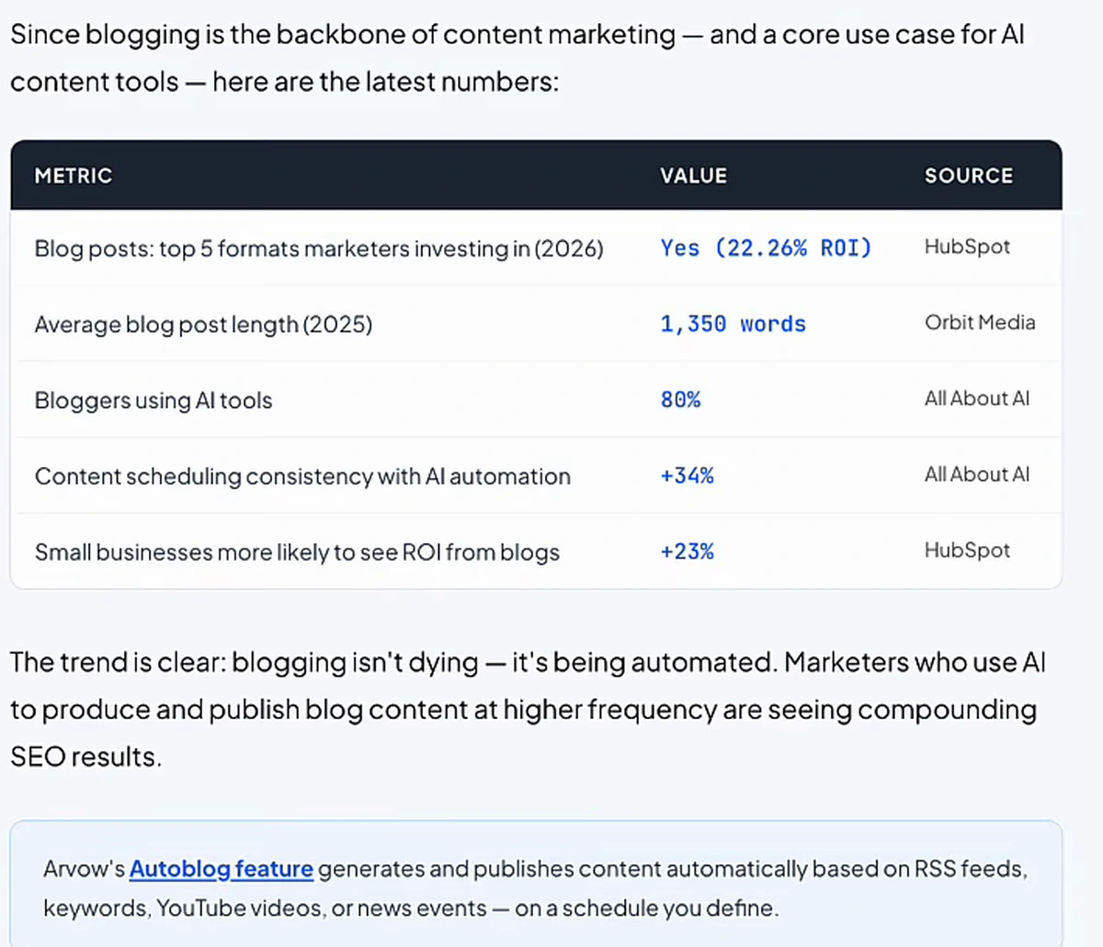The image size is (1103, 947).
Task: Select the METRIC column header
Action: pos(74,176)
